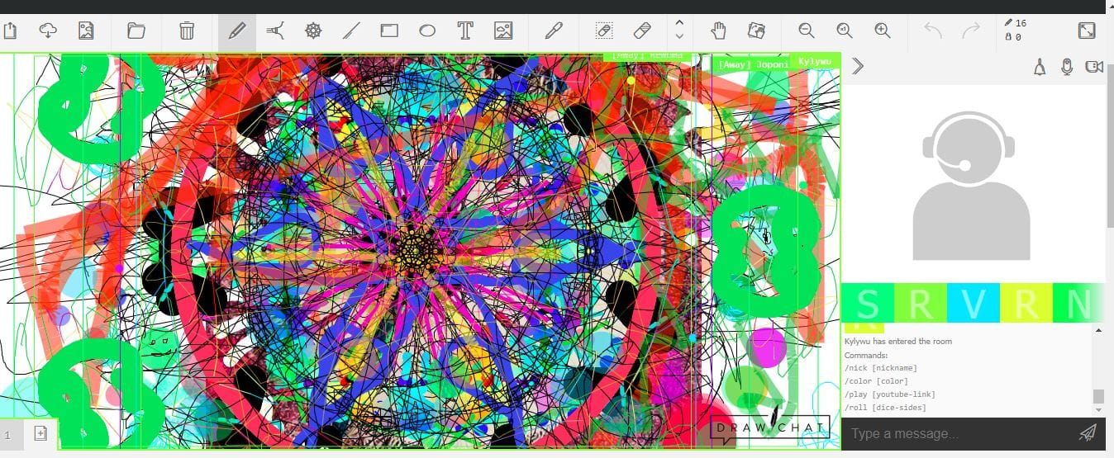Click the pencil size value 16
This screenshot has width=1114, height=458.
1016,23
